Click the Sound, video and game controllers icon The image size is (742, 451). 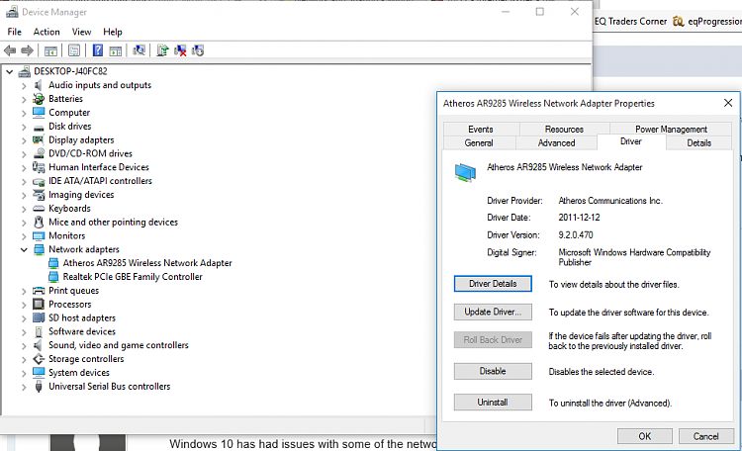pos(39,345)
